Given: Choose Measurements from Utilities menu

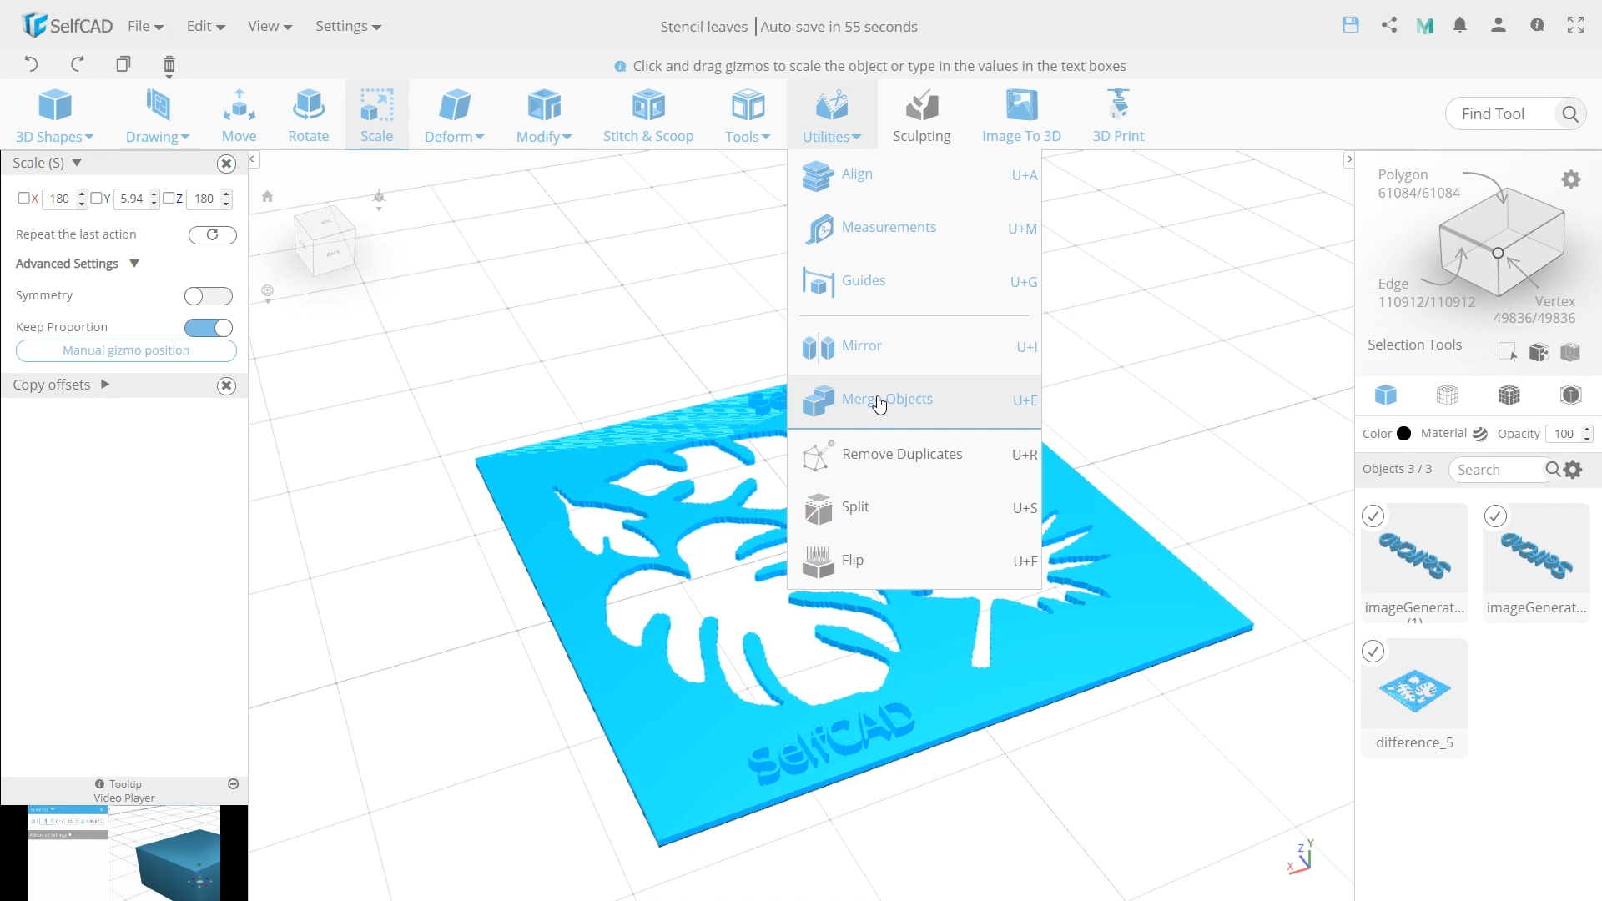Looking at the screenshot, I should click(914, 228).
